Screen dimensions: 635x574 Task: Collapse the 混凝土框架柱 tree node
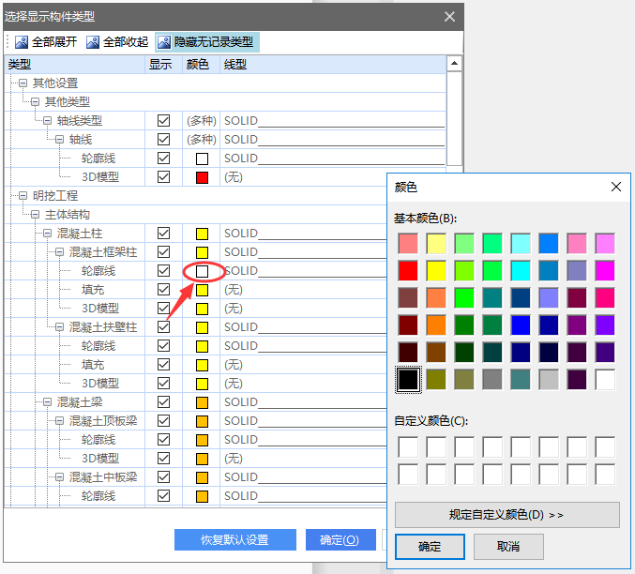pos(59,252)
